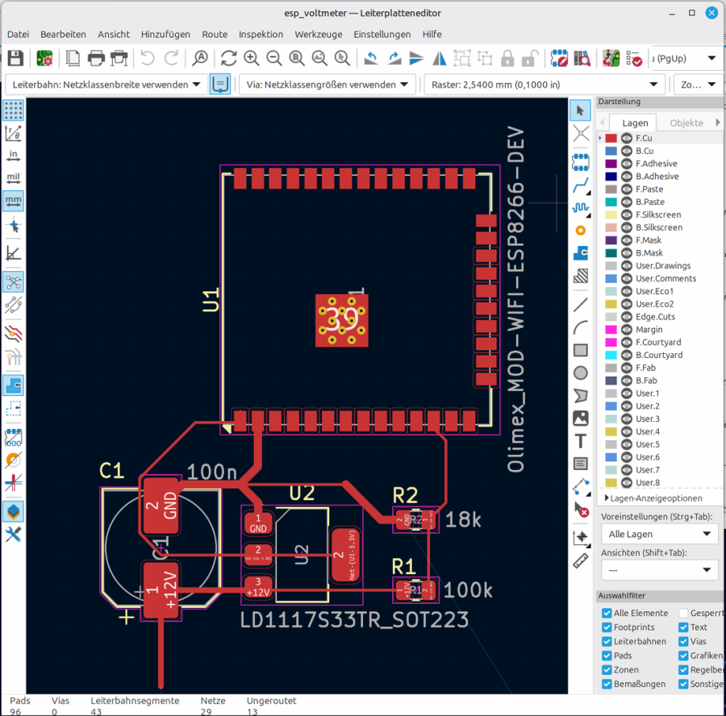726x716 pixels.
Task: Select the Draw Circle tool
Action: coord(580,373)
